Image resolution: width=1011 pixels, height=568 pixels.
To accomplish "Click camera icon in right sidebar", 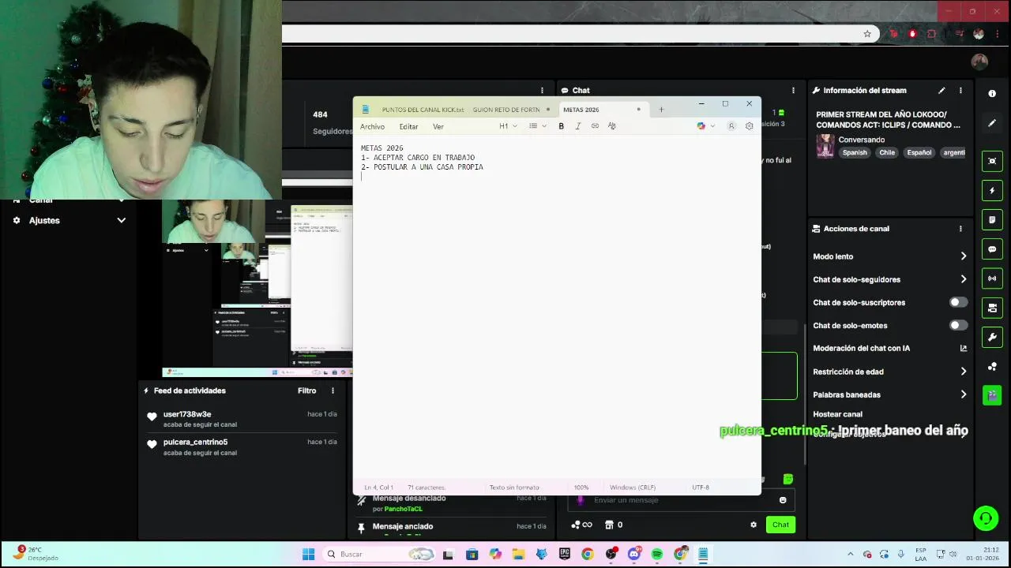I will coord(992,308).
